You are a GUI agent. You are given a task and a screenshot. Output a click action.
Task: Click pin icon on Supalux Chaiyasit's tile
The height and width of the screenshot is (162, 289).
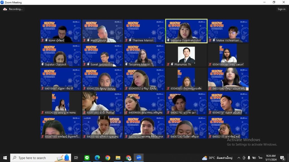pos(43,64)
